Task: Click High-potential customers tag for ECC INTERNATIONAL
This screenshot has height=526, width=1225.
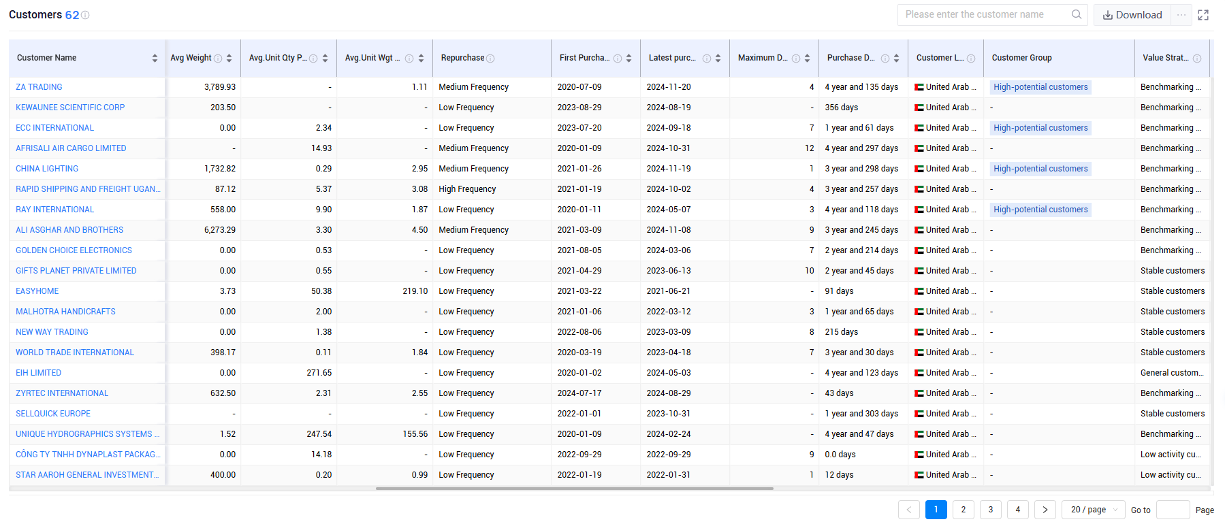Action: [1040, 128]
